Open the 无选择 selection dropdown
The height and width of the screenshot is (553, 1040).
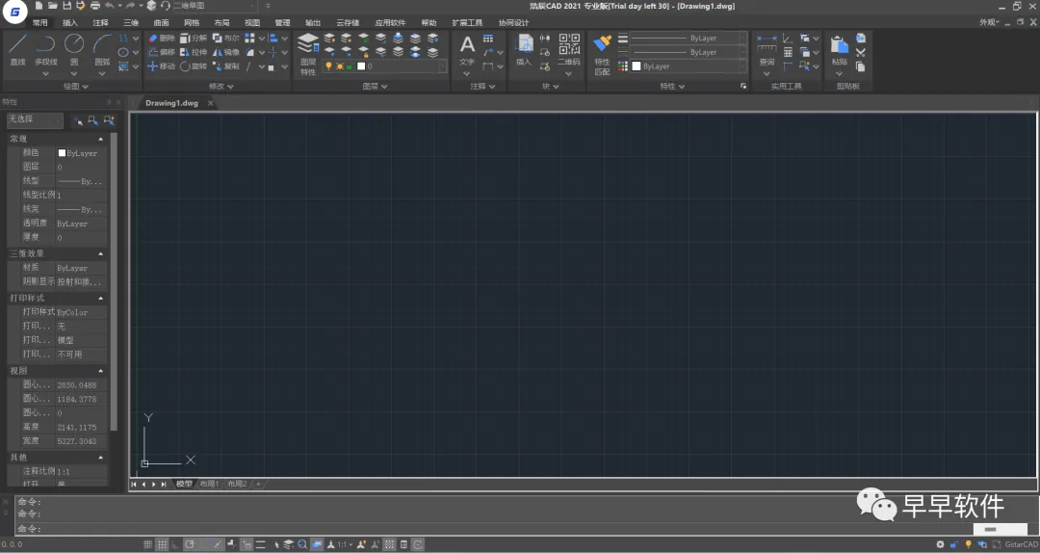(35, 119)
